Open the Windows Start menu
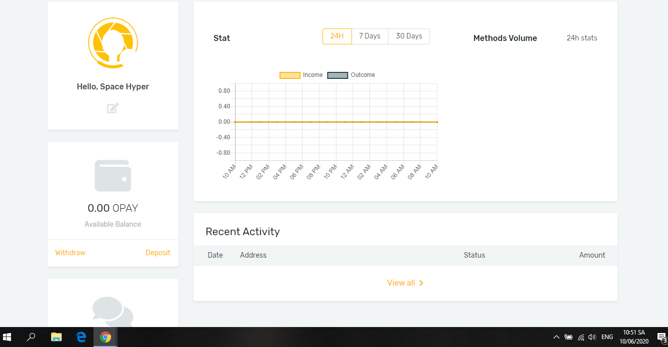Viewport: 668px width, 347px height. pos(7,337)
